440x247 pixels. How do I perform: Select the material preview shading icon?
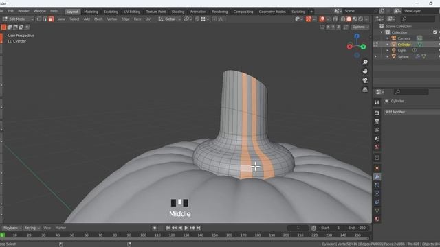point(355,19)
